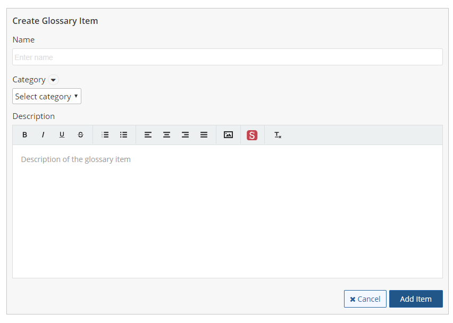This screenshot has width=453, height=323.
Task: Insert an image into the description
Action: [228, 135]
